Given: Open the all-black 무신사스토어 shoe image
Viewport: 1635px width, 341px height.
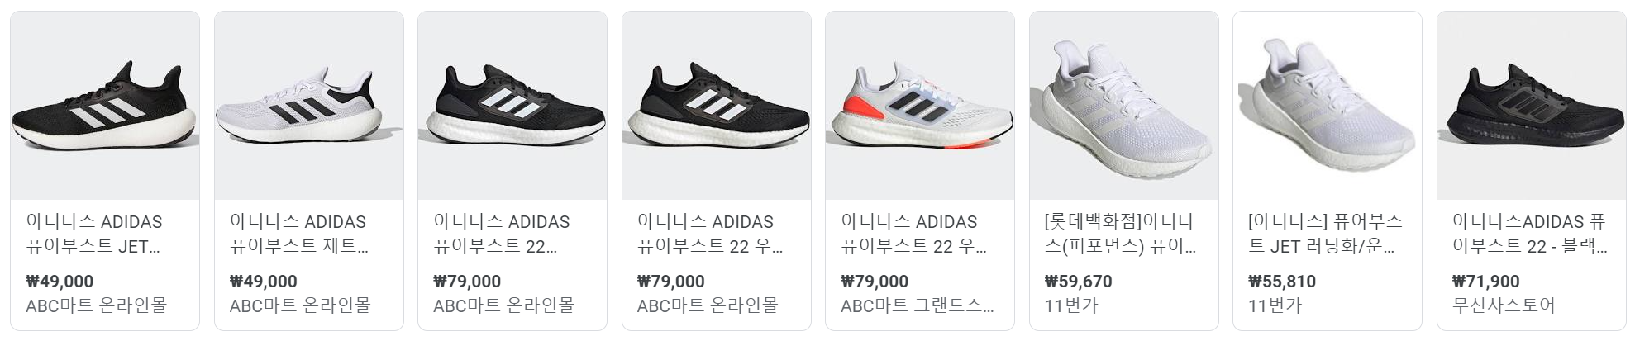Looking at the screenshot, I should coord(1532,106).
